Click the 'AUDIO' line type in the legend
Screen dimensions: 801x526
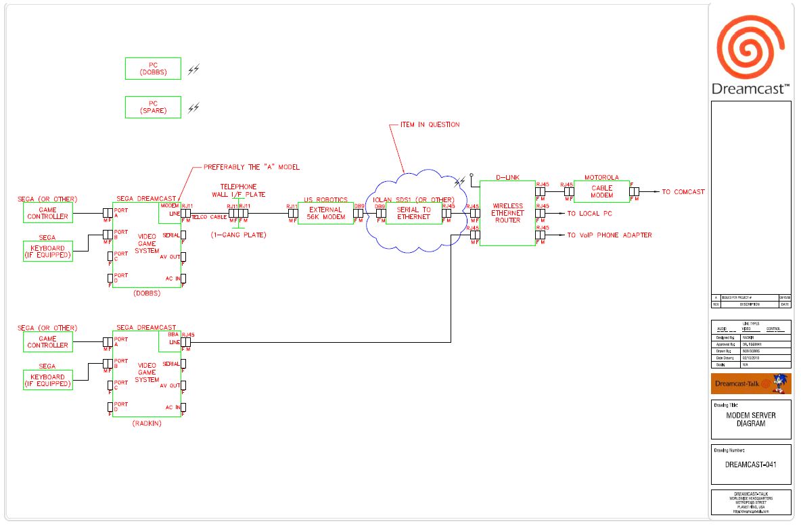pyautogui.click(x=722, y=329)
